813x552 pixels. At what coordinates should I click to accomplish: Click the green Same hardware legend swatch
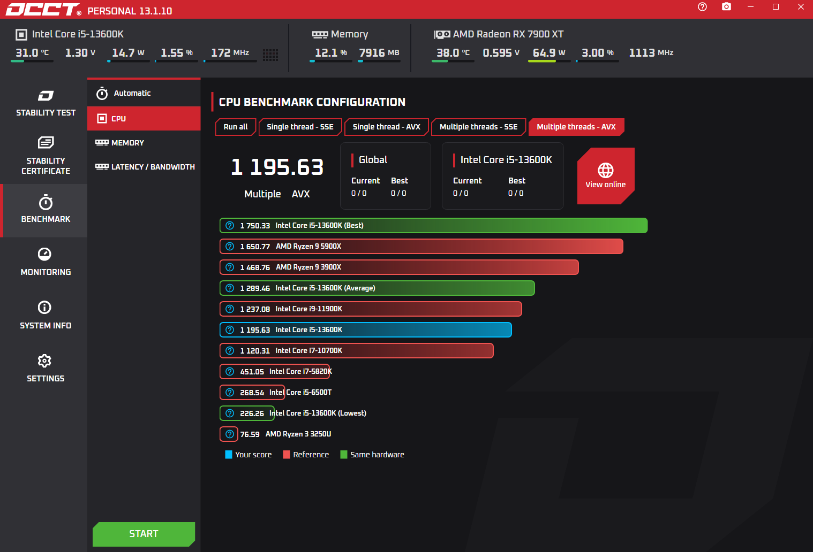click(344, 455)
